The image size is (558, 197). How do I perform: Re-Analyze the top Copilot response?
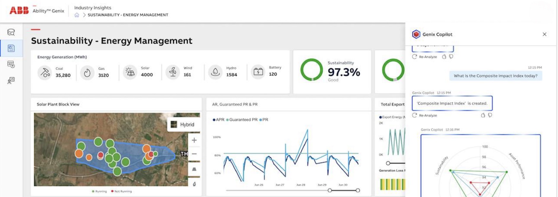pyautogui.click(x=424, y=57)
